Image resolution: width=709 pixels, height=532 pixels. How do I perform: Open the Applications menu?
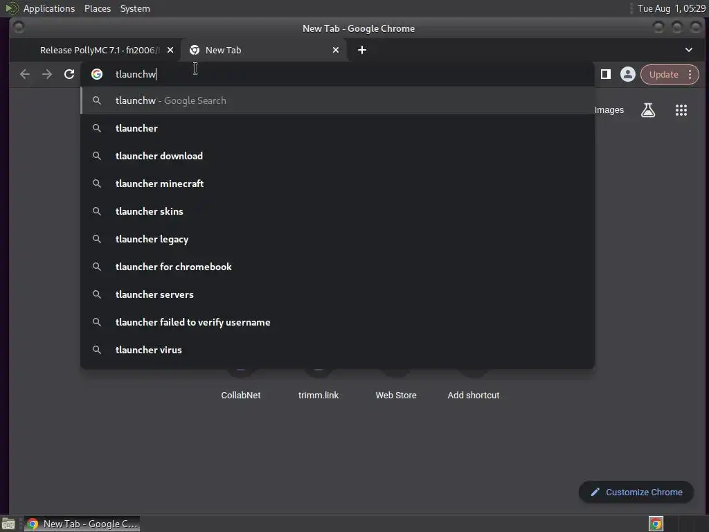click(x=49, y=8)
